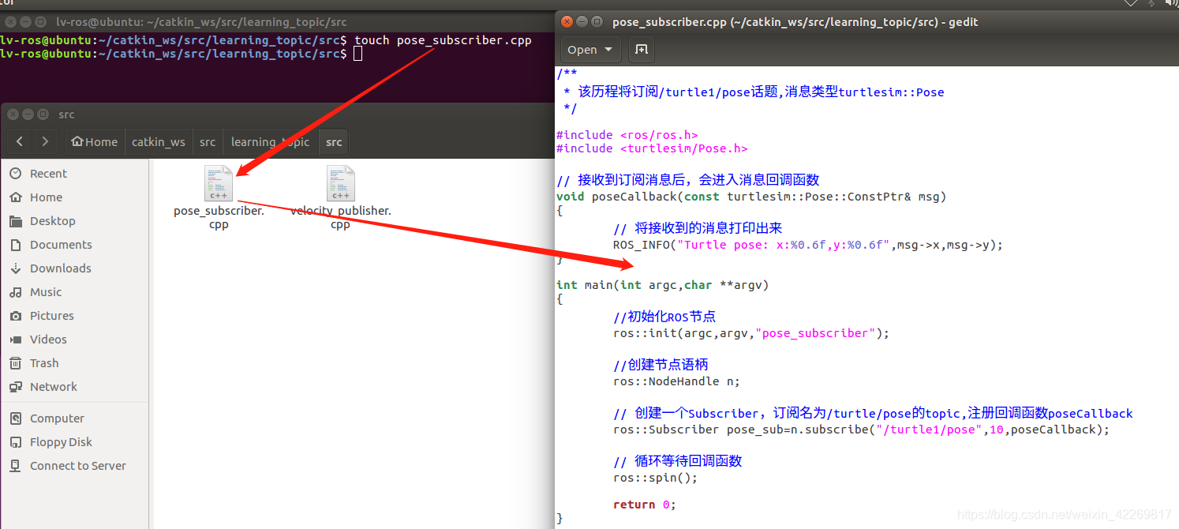
Task: Open the velocity_publisher.cpp file icon
Action: [x=340, y=183]
